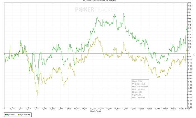Click the $50 y-axis label
Image resolution: width=196 pixels, height=118 pixels.
[x=190, y=22]
